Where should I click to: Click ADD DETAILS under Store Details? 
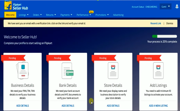[x=113, y=106]
